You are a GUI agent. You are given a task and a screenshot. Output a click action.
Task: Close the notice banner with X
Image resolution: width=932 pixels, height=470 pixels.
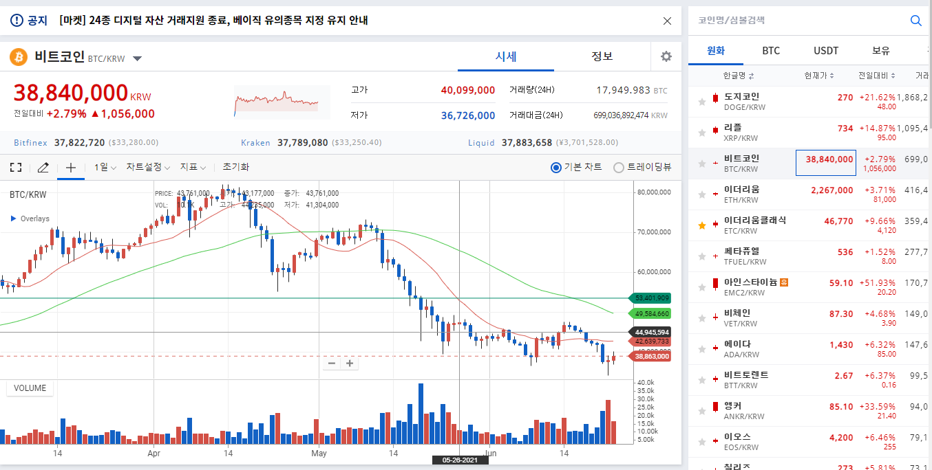[x=667, y=21]
